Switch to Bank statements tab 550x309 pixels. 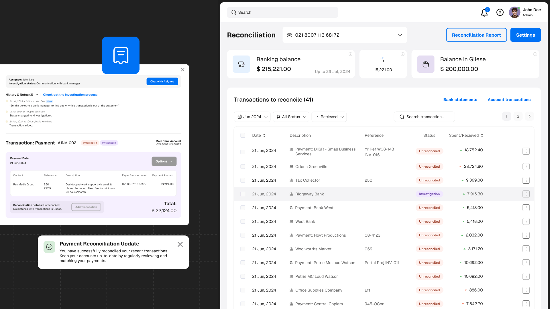coord(460,100)
